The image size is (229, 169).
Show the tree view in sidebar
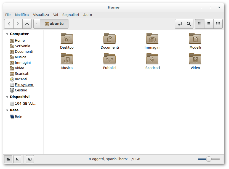click(x=17, y=159)
